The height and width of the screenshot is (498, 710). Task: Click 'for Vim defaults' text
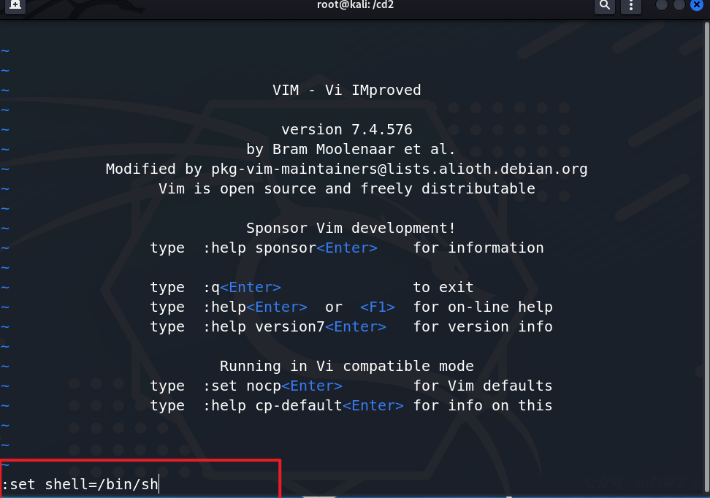[483, 386]
